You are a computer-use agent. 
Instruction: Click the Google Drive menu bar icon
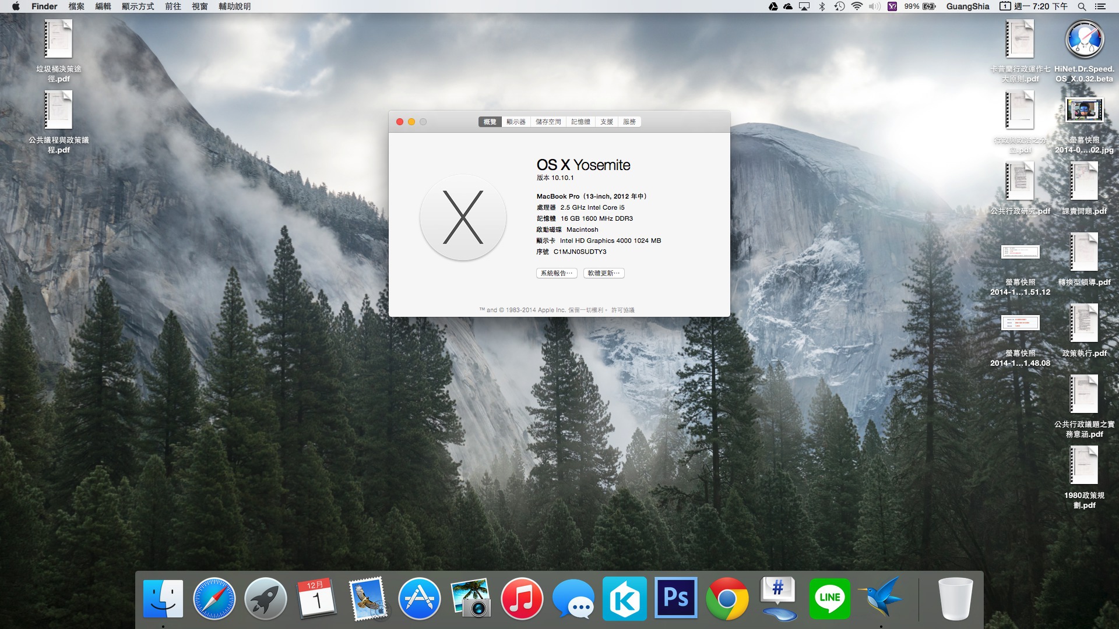click(x=773, y=6)
